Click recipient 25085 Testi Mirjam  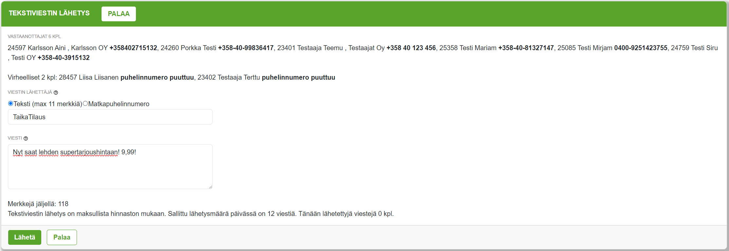[585, 48]
